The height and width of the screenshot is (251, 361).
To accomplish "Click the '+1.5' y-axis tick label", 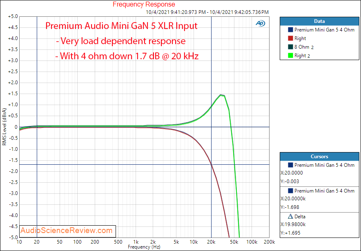I will click(13, 94).
